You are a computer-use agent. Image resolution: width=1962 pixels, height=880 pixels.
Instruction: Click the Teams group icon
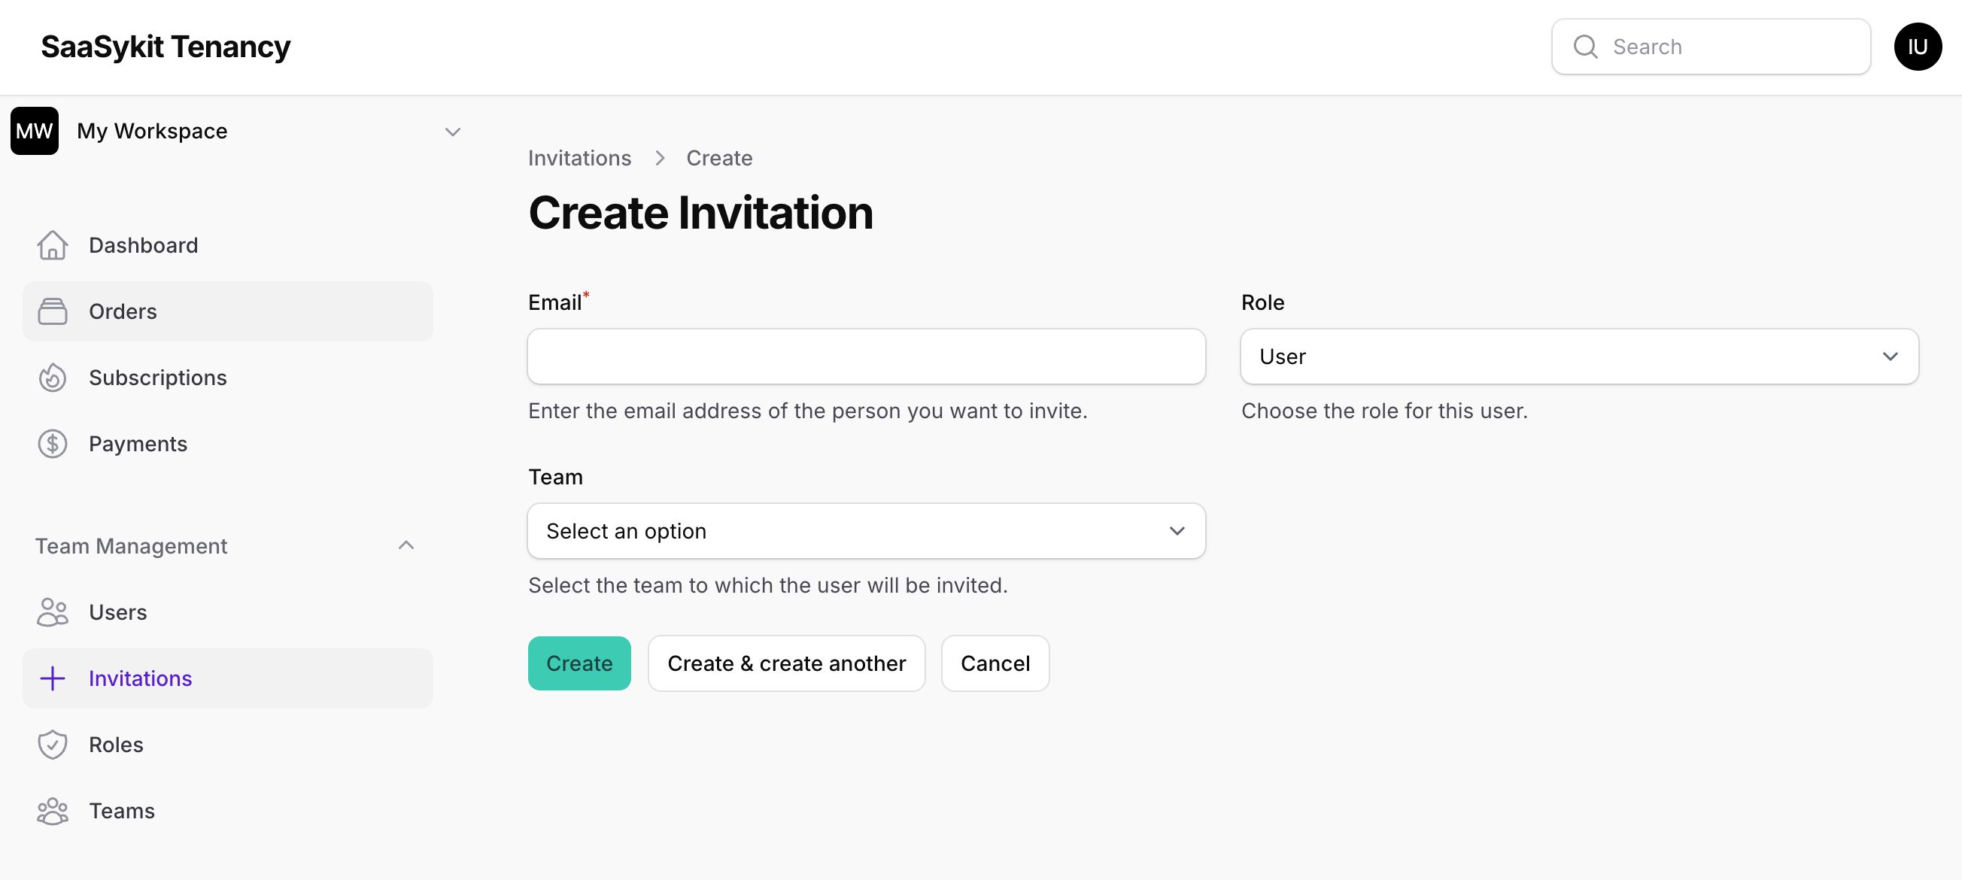point(53,810)
